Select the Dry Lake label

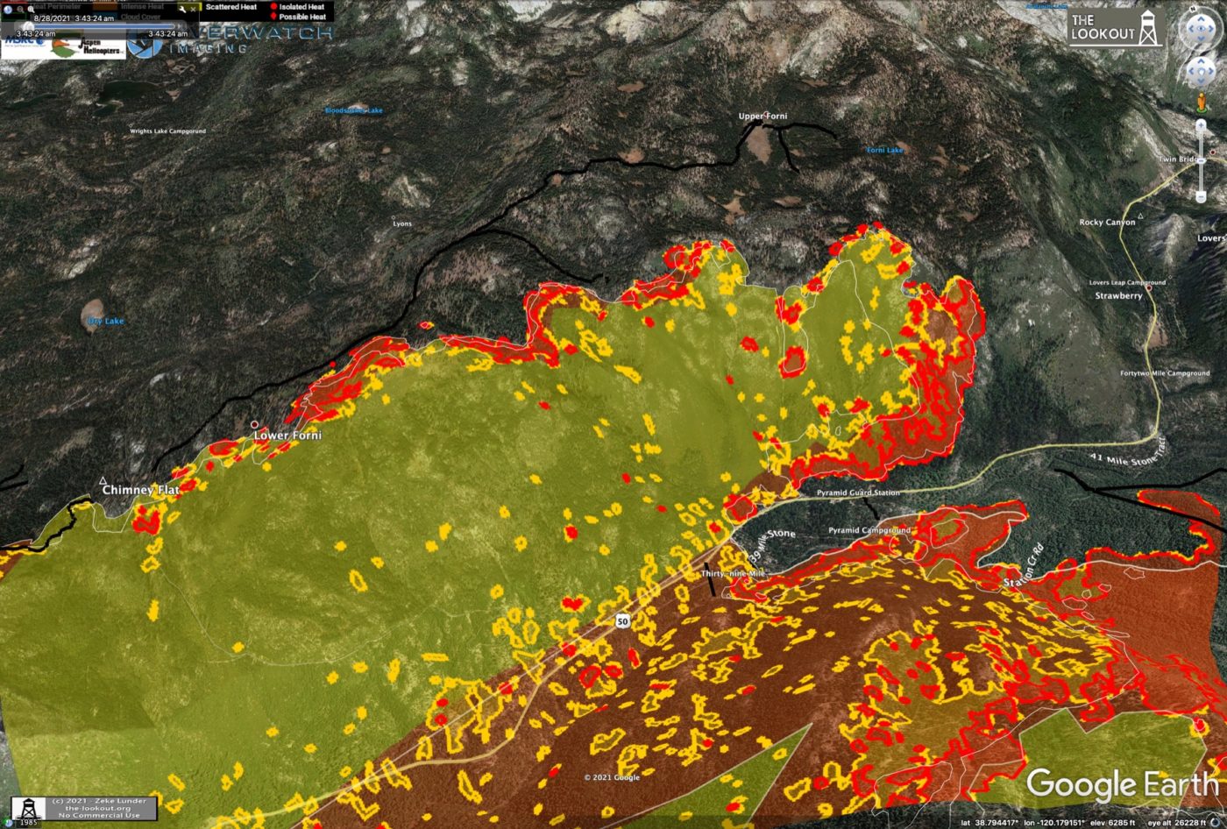106,322
